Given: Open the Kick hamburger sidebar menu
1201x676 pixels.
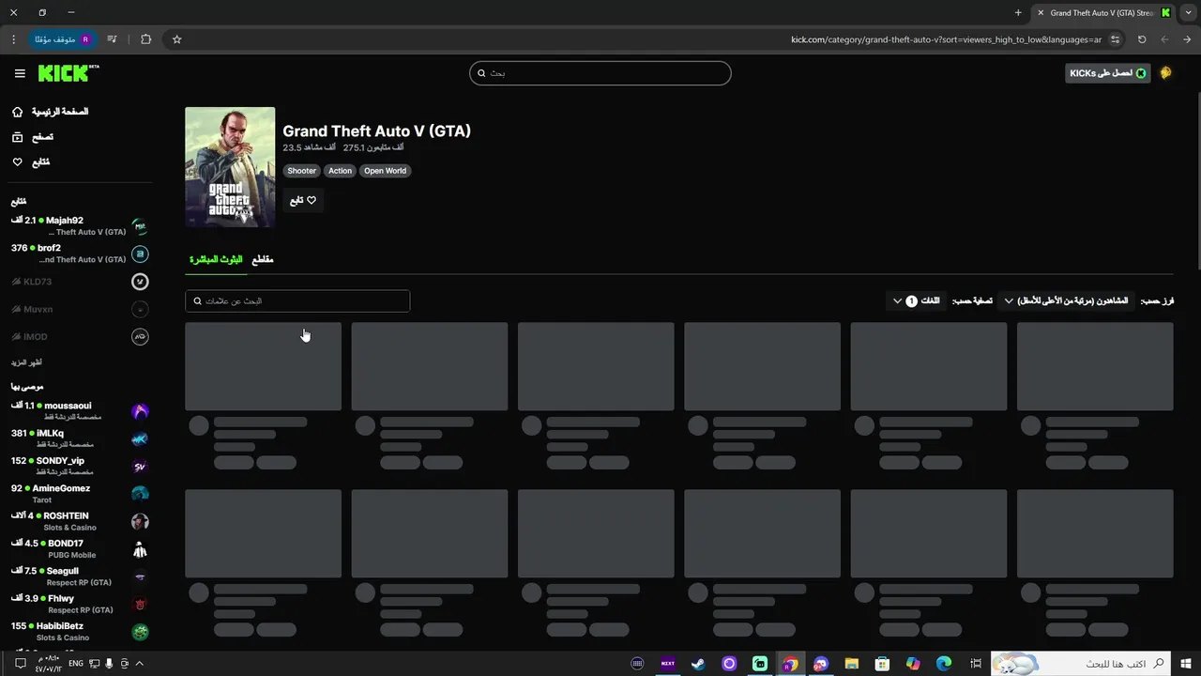Looking at the screenshot, I should click(x=20, y=73).
